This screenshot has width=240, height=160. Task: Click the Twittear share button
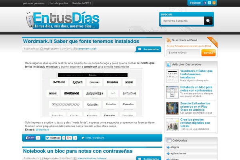[x=53, y=138]
